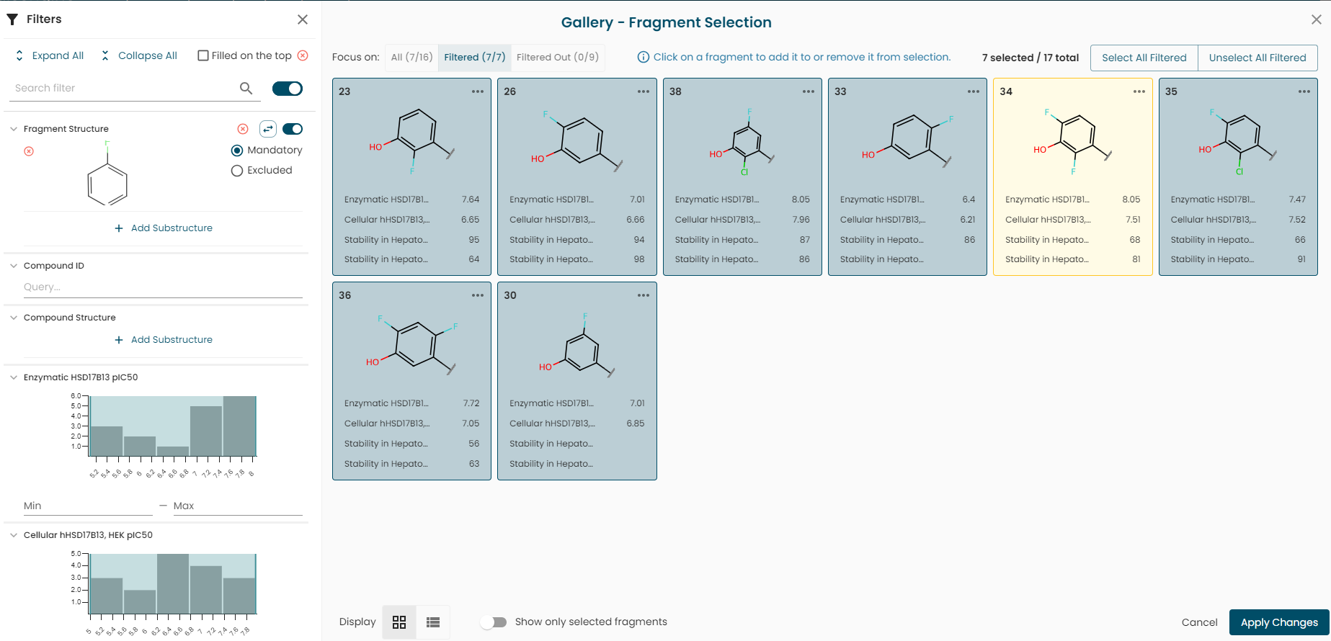Open more options menu for fragment 26
The width and height of the screenshot is (1331, 641).
click(x=644, y=91)
